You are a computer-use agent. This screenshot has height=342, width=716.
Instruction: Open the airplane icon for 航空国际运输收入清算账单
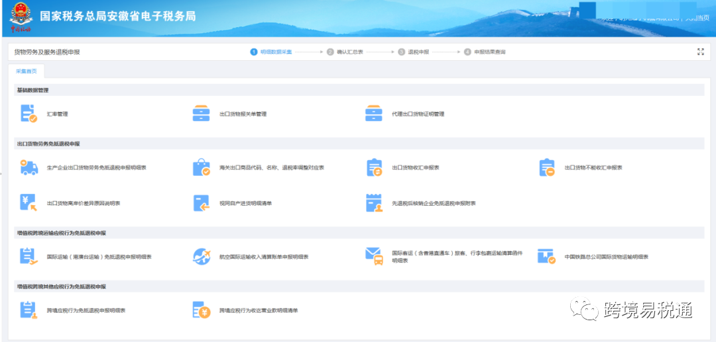point(201,257)
